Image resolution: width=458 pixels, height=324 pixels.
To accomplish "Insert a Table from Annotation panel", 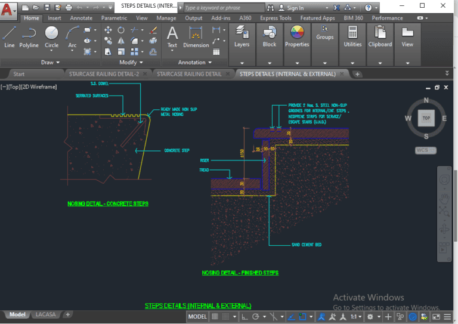I will 216,52.
